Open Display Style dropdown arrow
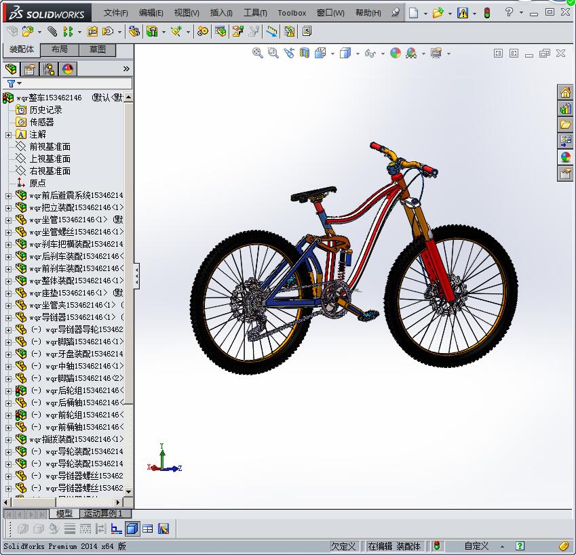 (358, 54)
